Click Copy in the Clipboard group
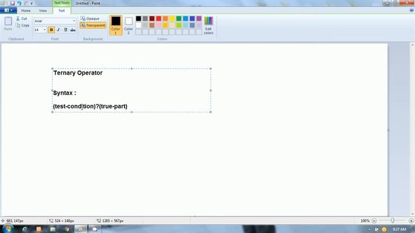This screenshot has height=233, width=415. [23, 25]
